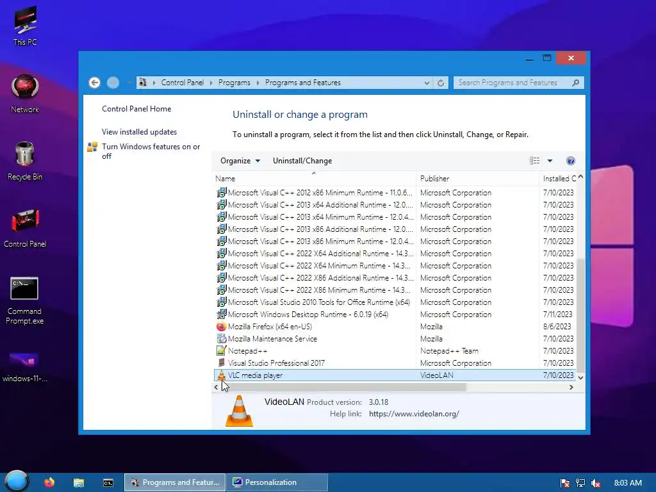This screenshot has height=492, width=656.
Task: Switch to Personalization taskbar window
Action: pos(277,482)
